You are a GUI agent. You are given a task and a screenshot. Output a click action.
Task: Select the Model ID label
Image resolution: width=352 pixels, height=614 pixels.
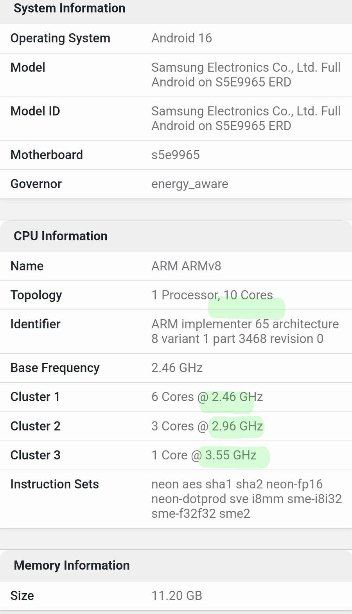[x=35, y=111]
